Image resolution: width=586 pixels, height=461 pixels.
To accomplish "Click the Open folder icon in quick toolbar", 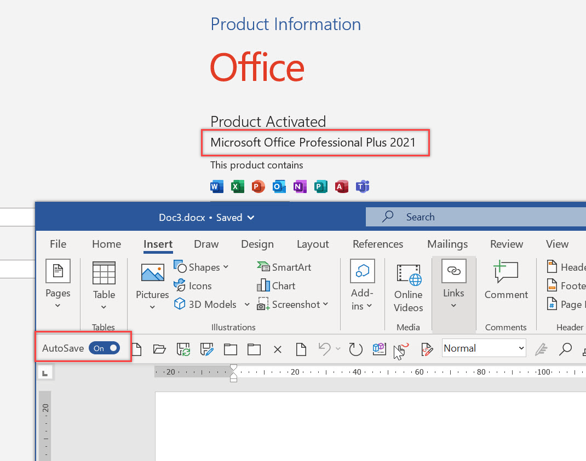I will pos(159,348).
